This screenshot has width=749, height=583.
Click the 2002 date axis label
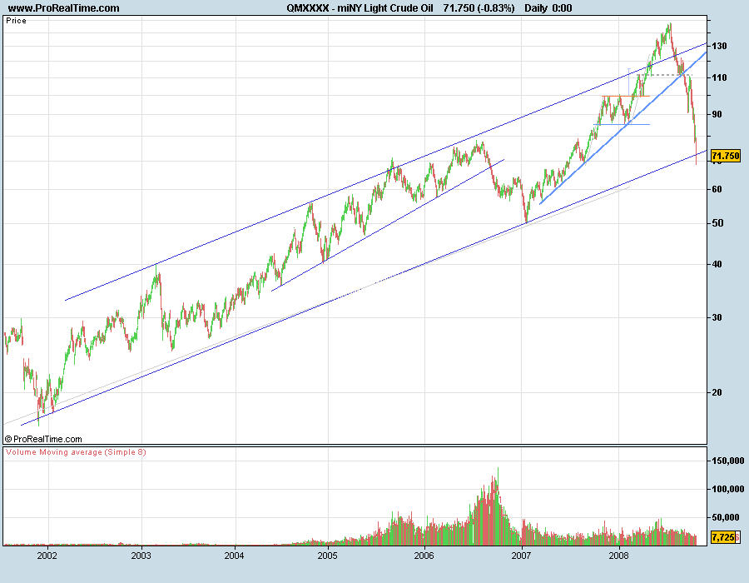pos(47,556)
